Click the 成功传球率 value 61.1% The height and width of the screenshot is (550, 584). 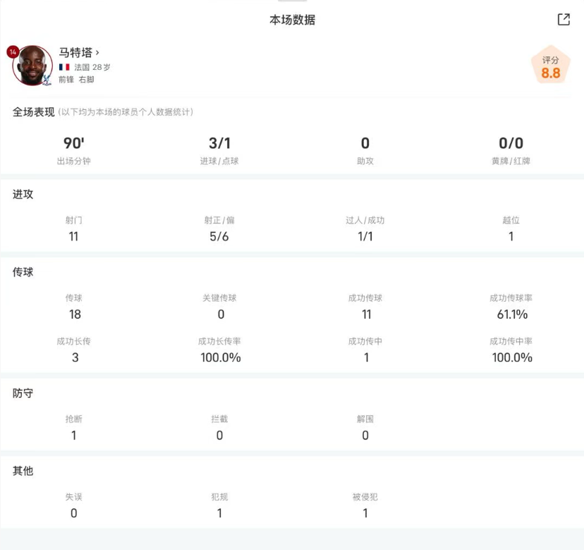[x=511, y=314]
